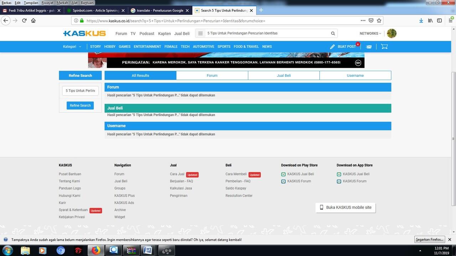Click the page vertical scrollbar
This screenshot has height=256, width=456.
[x=454, y=139]
